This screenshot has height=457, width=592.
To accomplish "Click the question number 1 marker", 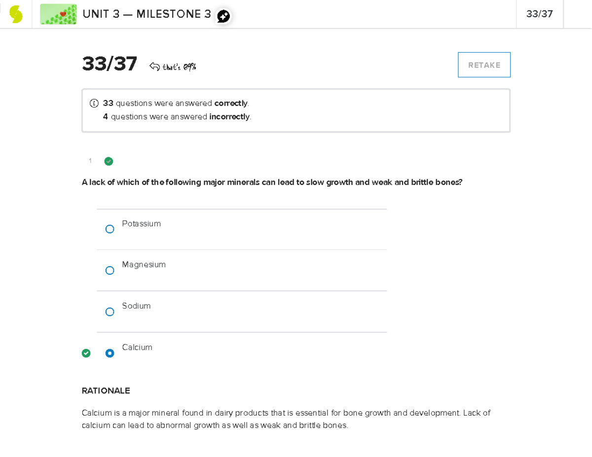I will [90, 161].
